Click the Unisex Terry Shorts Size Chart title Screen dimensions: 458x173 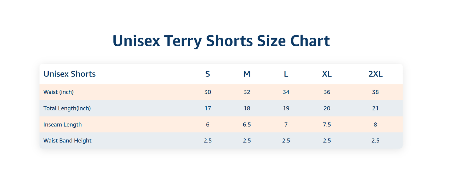tap(221, 41)
